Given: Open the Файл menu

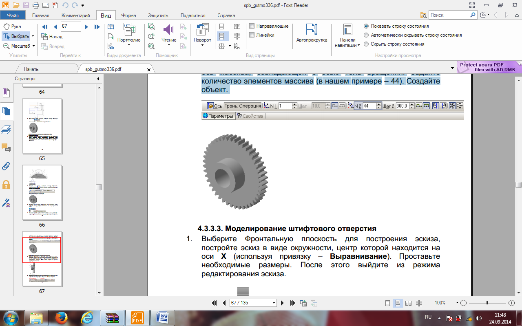Looking at the screenshot, I should point(13,15).
